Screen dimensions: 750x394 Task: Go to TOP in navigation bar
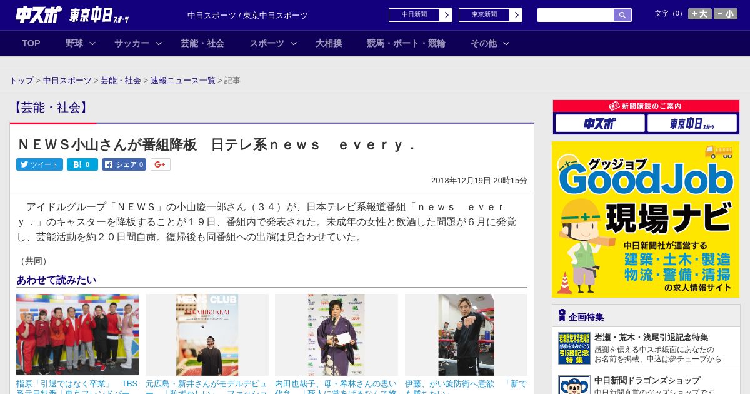(31, 43)
